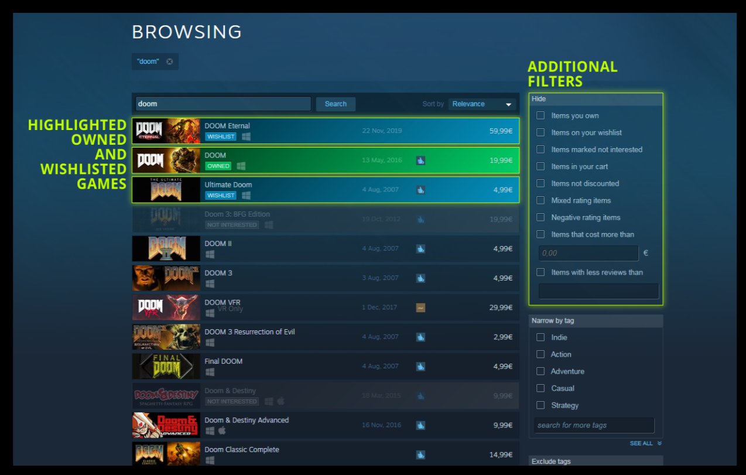Toggle Mixed rating items checkbox
746x475 pixels.
[540, 200]
